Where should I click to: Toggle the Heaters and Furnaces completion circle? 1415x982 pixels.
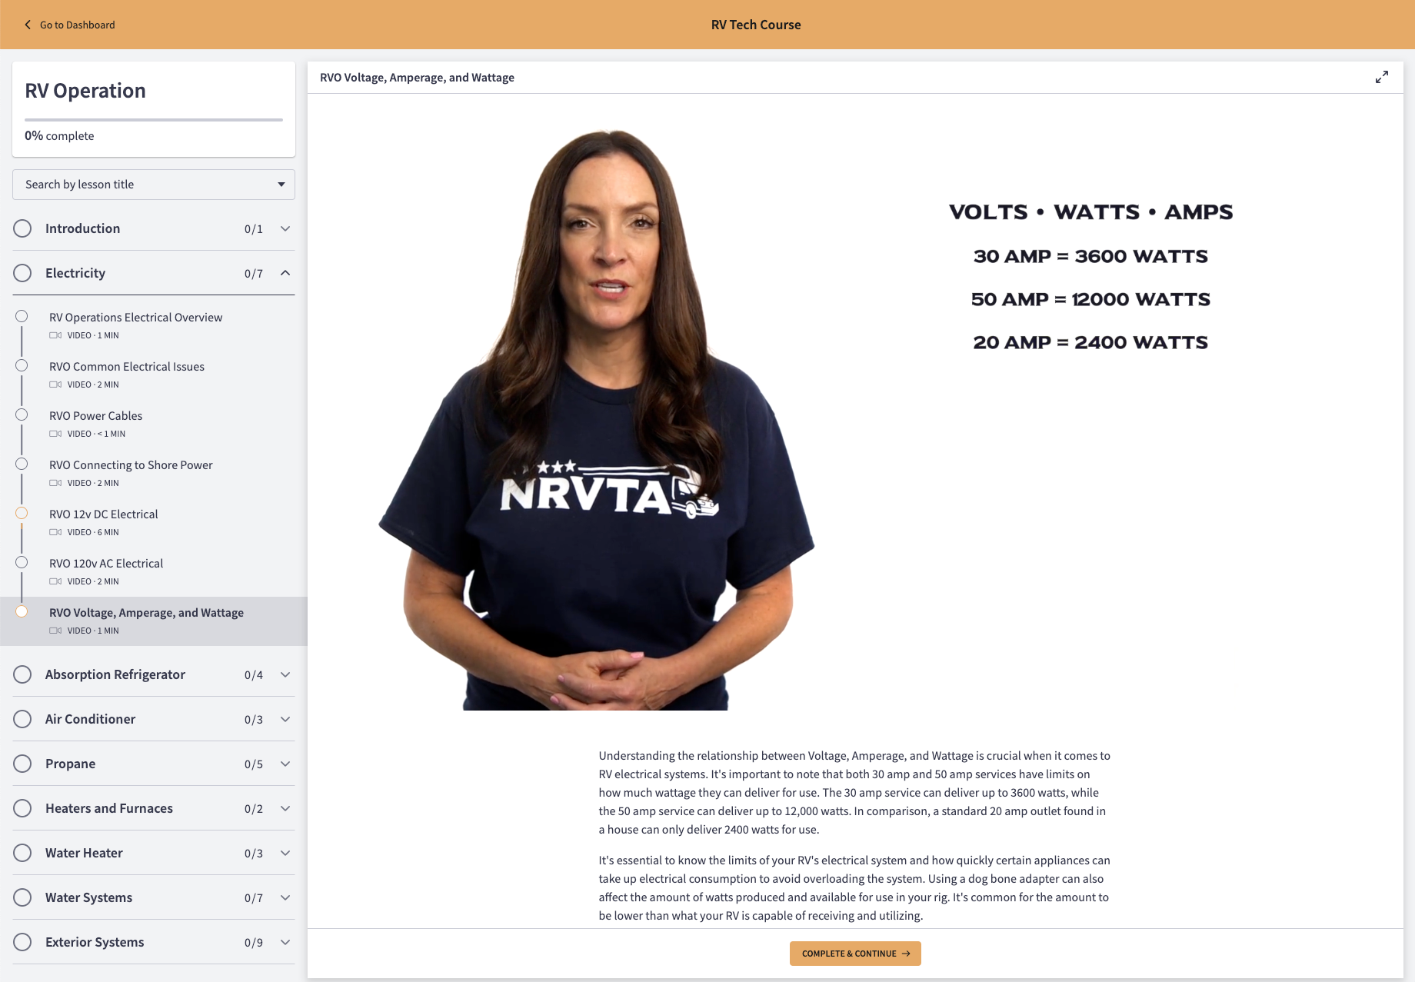click(22, 808)
